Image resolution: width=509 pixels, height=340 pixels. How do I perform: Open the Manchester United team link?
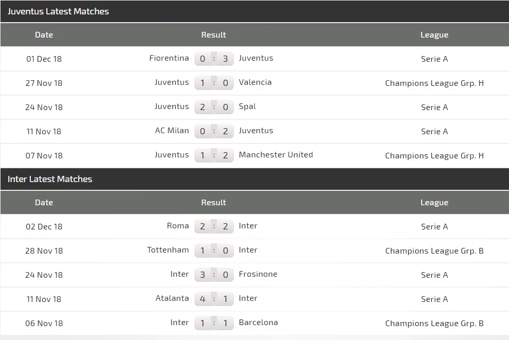[x=276, y=155]
